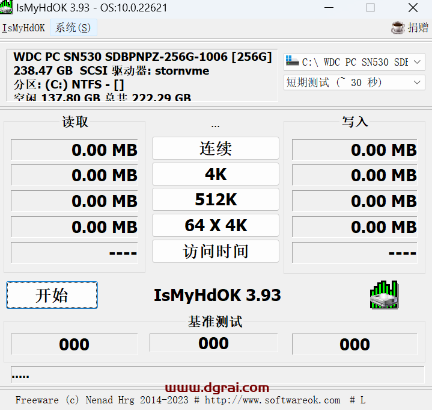Click the 写入 sequential 0.00 MB value
Image resolution: width=432 pixels, height=410 pixels.
point(354,150)
